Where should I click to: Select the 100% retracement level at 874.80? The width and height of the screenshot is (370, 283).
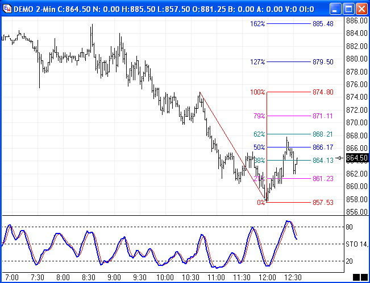coord(289,92)
